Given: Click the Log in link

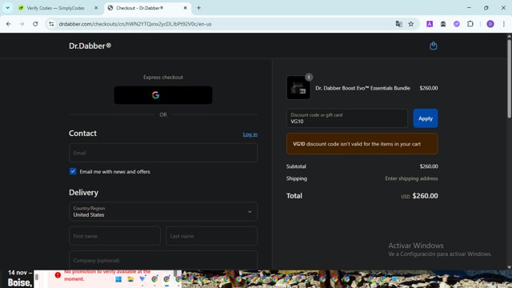Looking at the screenshot, I should click(x=250, y=134).
